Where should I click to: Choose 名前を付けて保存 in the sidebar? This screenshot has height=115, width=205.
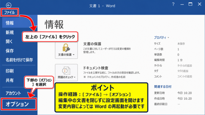pyautogui.click(x=19, y=60)
